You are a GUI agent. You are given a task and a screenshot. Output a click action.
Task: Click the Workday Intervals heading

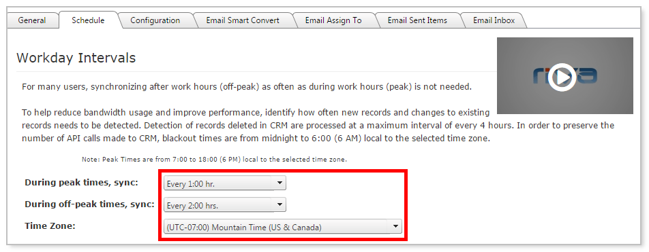coord(76,58)
